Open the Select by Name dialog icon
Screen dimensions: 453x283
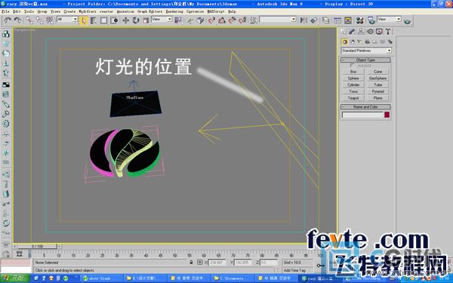pos(94,20)
